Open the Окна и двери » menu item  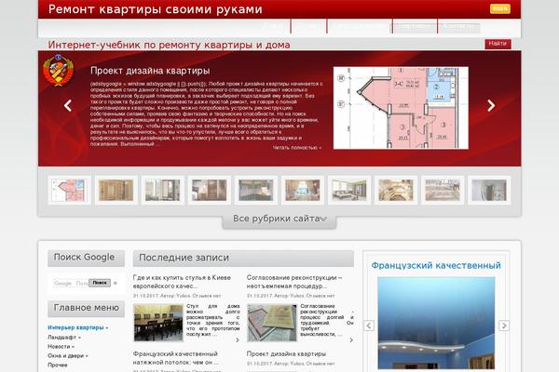click(68, 355)
